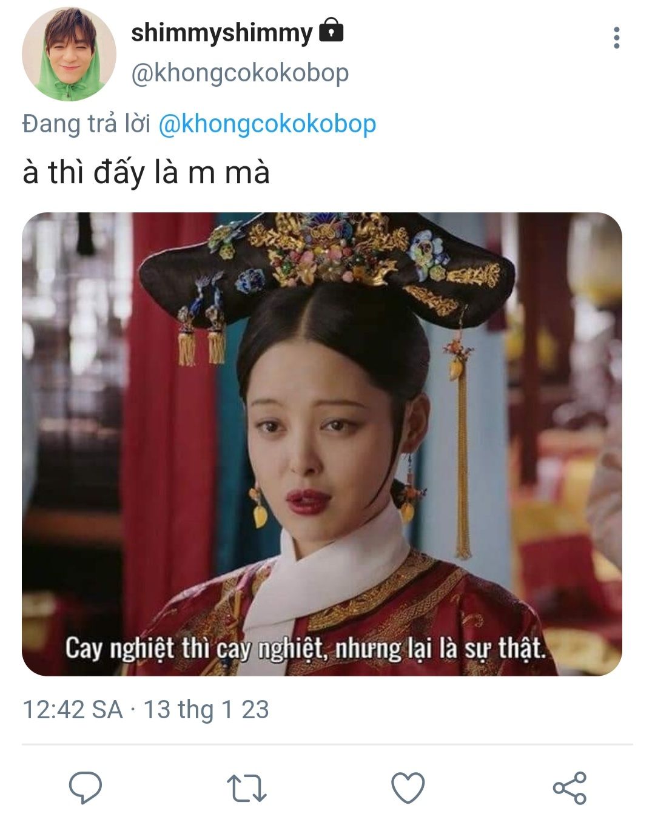Open the attached drama screenshot image
655x828 pixels.
pyautogui.click(x=322, y=444)
